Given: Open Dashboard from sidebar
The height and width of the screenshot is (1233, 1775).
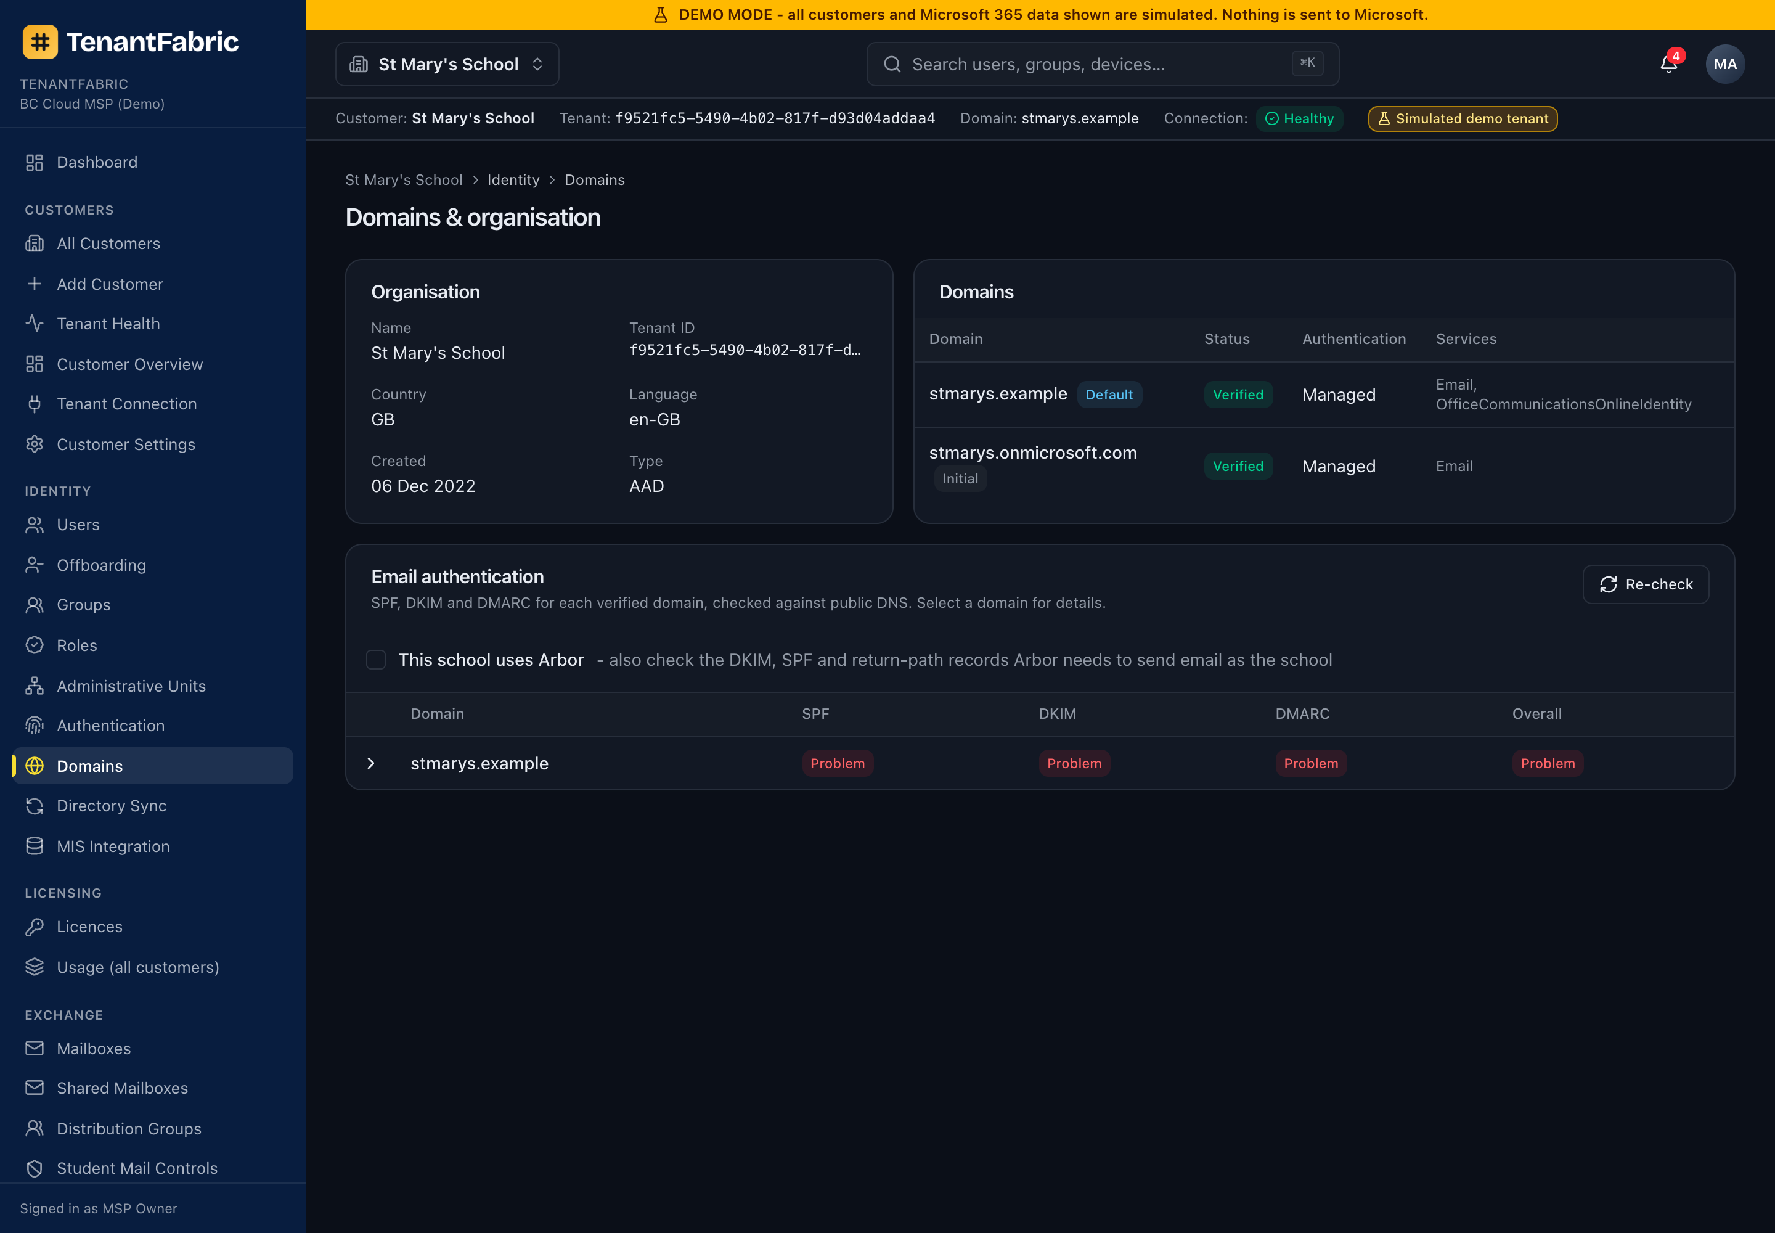Looking at the screenshot, I should coord(153,162).
